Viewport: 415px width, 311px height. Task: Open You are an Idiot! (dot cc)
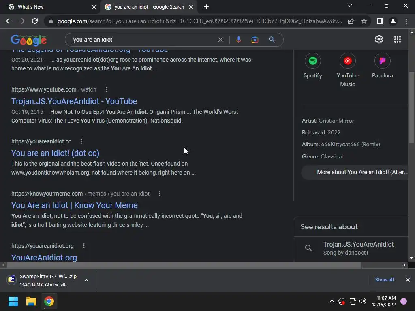pos(55,153)
